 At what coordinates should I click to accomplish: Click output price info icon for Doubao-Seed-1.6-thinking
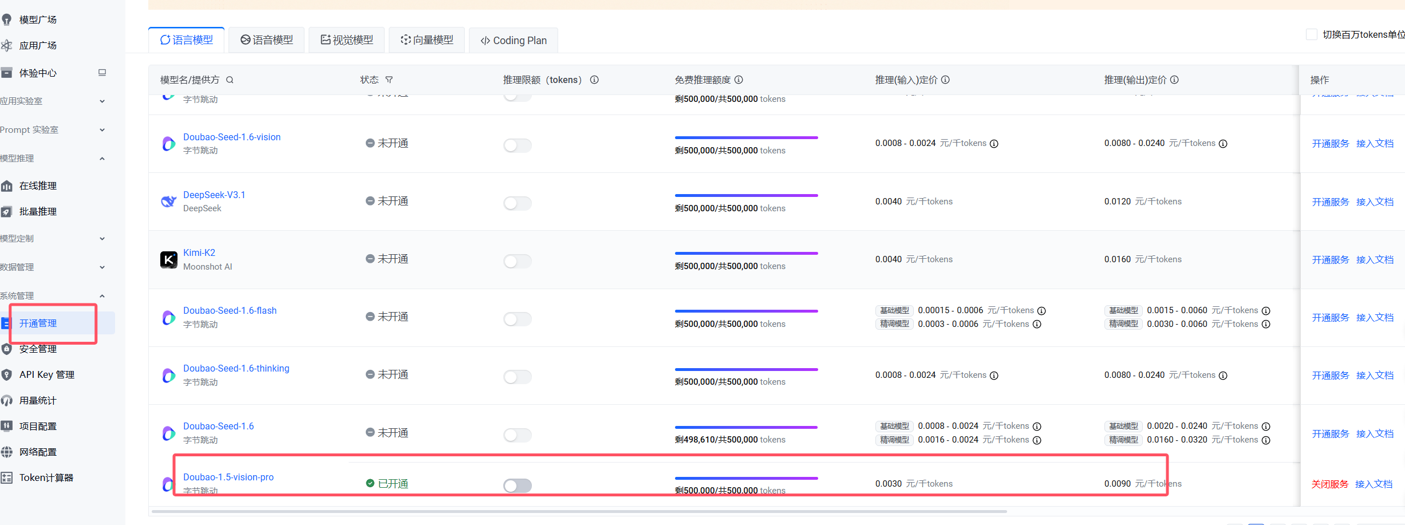(1223, 376)
